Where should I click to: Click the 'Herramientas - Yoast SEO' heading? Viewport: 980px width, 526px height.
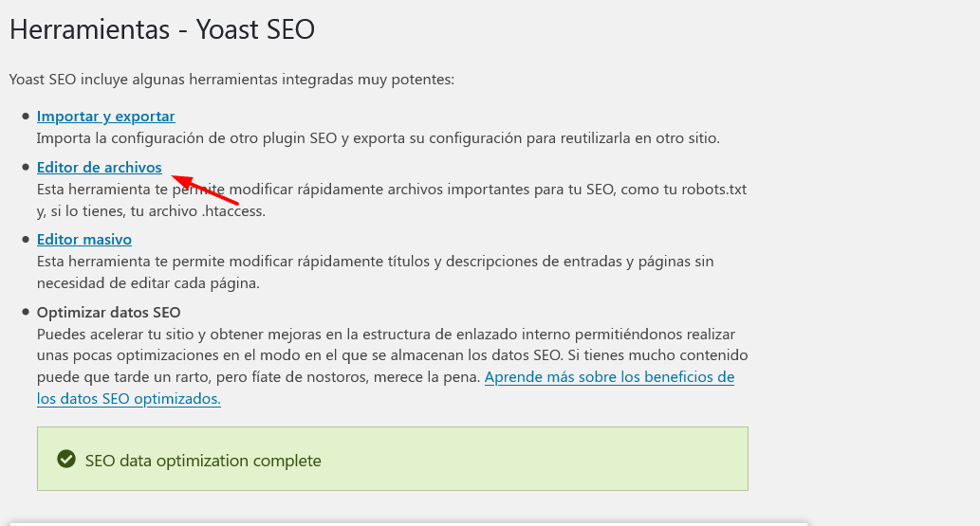pyautogui.click(x=162, y=29)
